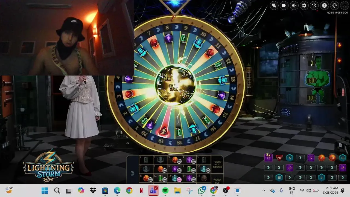Open Windows taskbar search
The width and height of the screenshot is (350, 197).
pyautogui.click(x=57, y=190)
